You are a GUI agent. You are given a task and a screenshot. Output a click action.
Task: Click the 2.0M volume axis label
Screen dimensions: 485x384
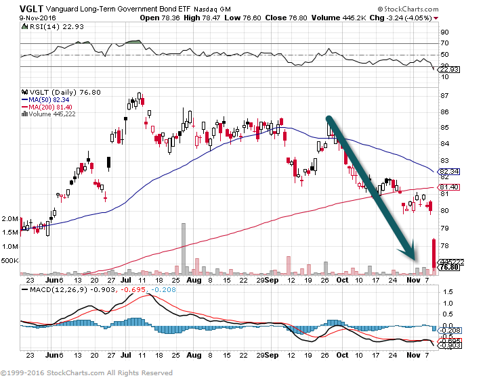[10, 219]
